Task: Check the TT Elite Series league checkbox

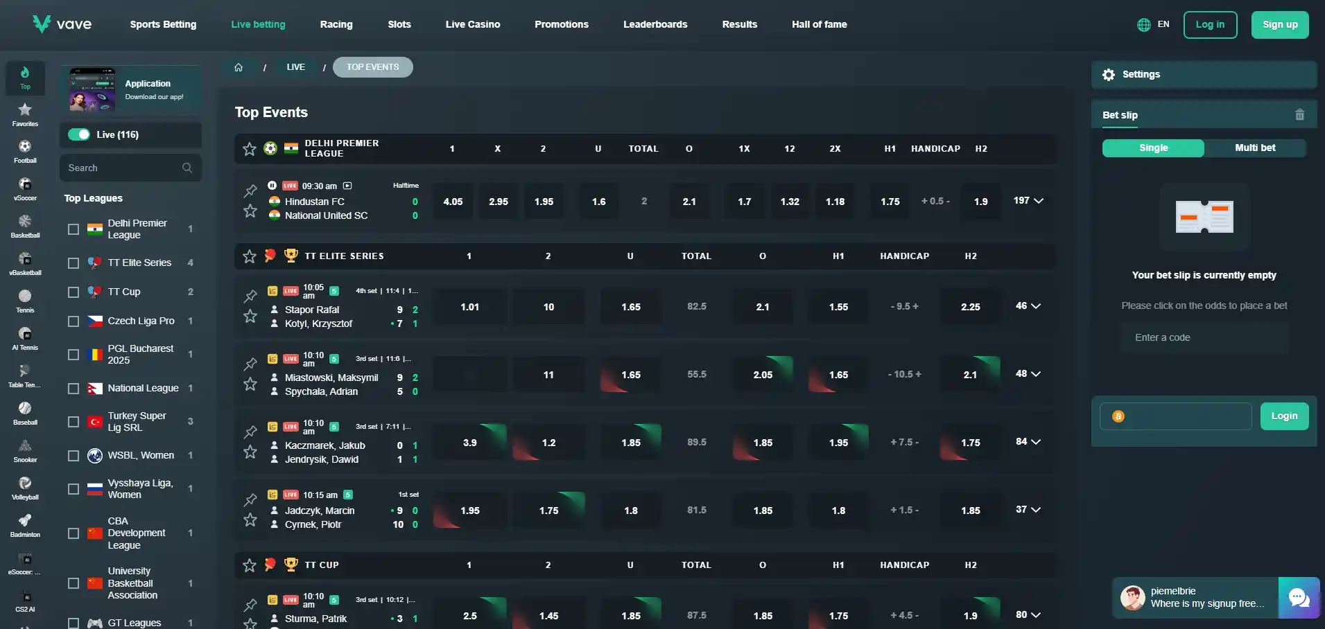Action: coord(73,263)
